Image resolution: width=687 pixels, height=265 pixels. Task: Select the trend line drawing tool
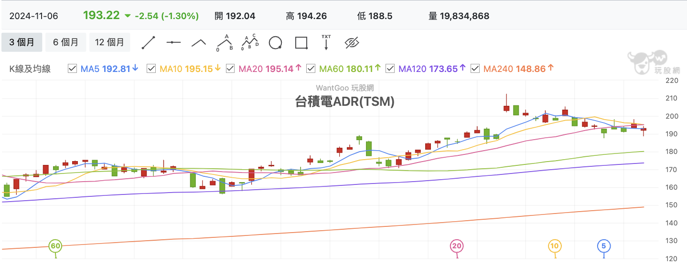pyautogui.click(x=149, y=42)
